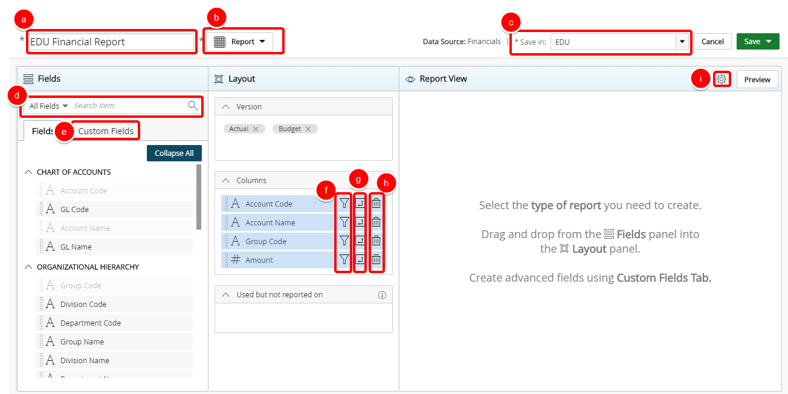788x394 pixels.
Task: Click the Data Source Financials label
Action: [x=462, y=42]
